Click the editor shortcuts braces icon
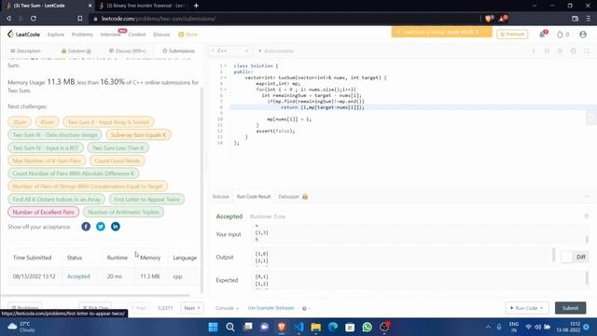 point(547,50)
